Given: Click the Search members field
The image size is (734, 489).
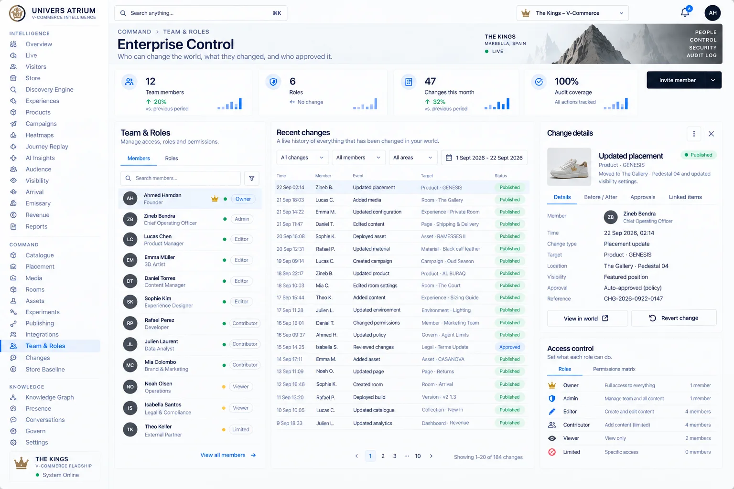Looking at the screenshot, I should click(181, 178).
